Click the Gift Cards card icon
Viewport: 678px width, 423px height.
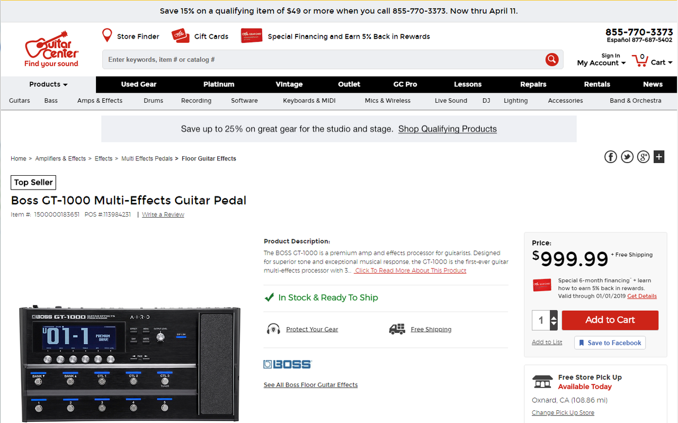[x=181, y=36]
